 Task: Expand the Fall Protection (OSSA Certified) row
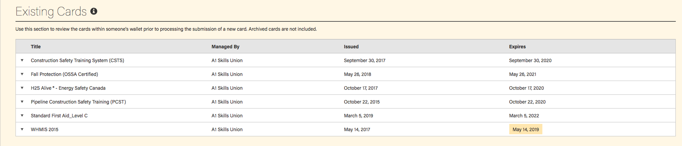coord(22,74)
